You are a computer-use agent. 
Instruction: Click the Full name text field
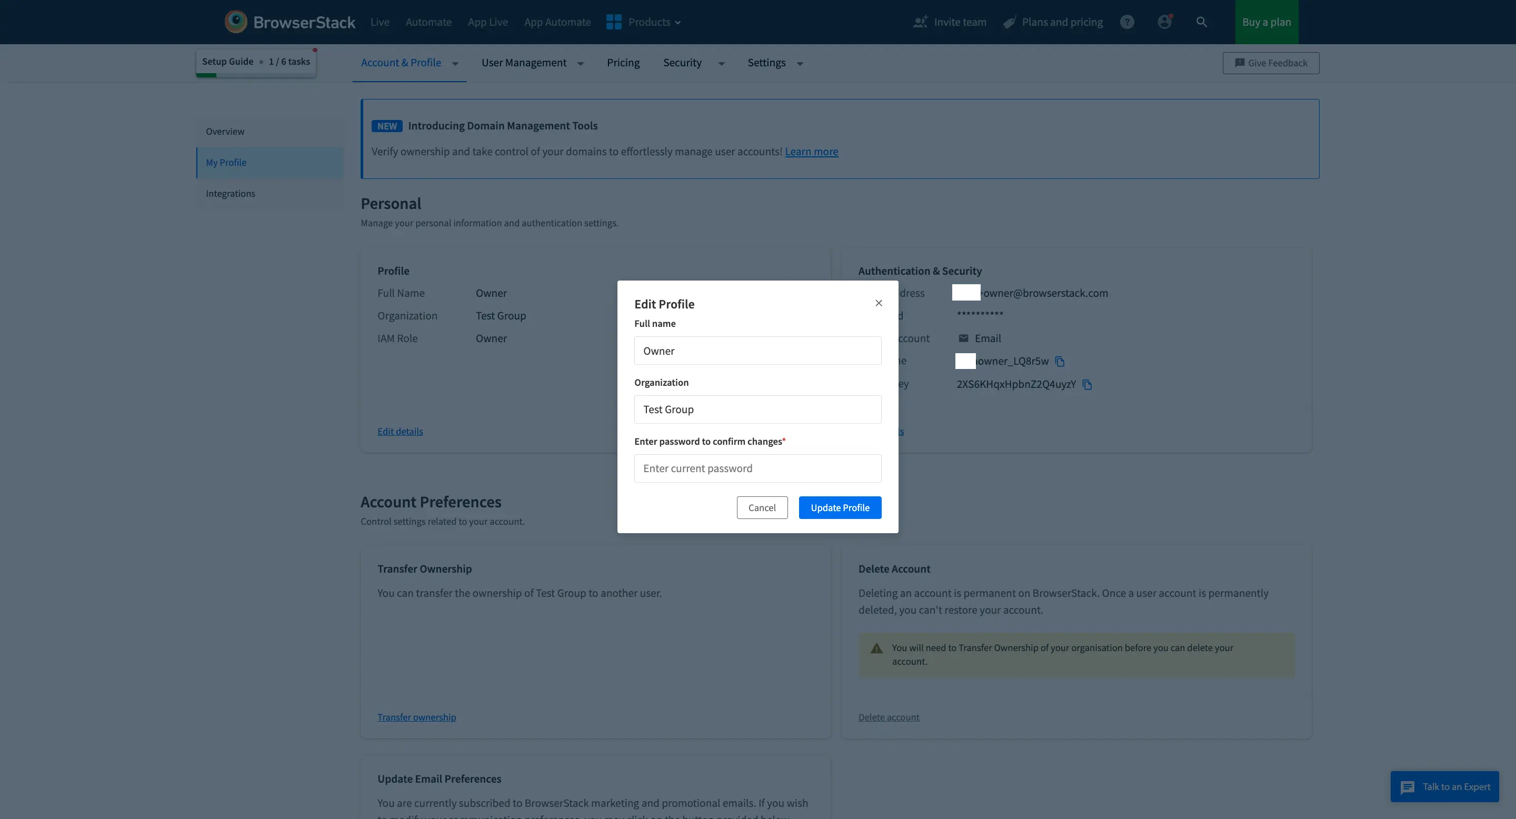click(x=757, y=351)
